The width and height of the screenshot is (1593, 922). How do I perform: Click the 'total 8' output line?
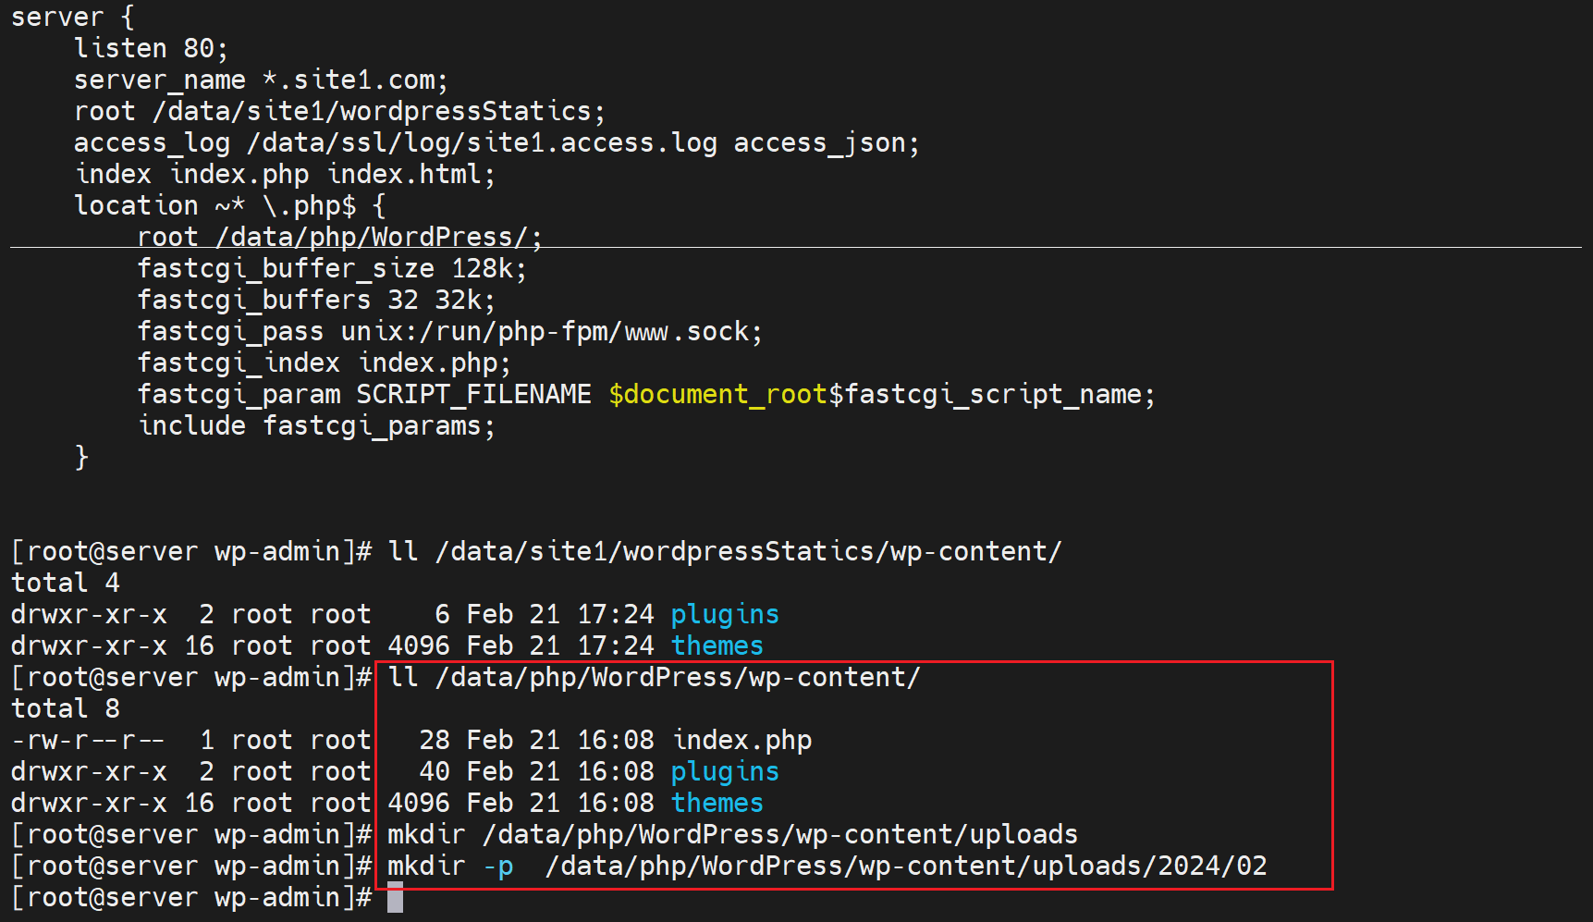pos(65,709)
